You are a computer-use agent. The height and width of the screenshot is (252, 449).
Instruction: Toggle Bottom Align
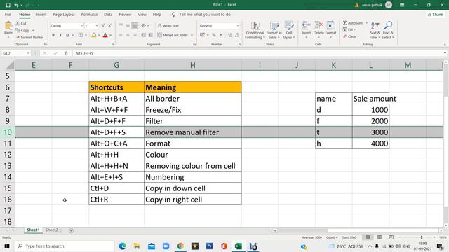[135, 26]
